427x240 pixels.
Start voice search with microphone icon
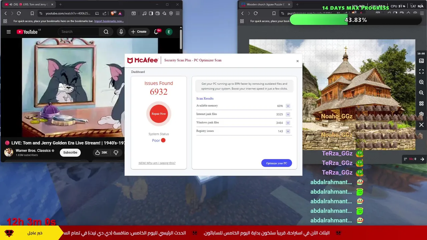pos(121,32)
